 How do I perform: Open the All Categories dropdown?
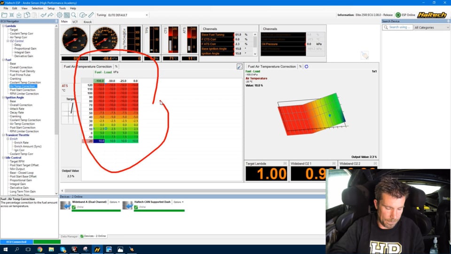click(431, 27)
